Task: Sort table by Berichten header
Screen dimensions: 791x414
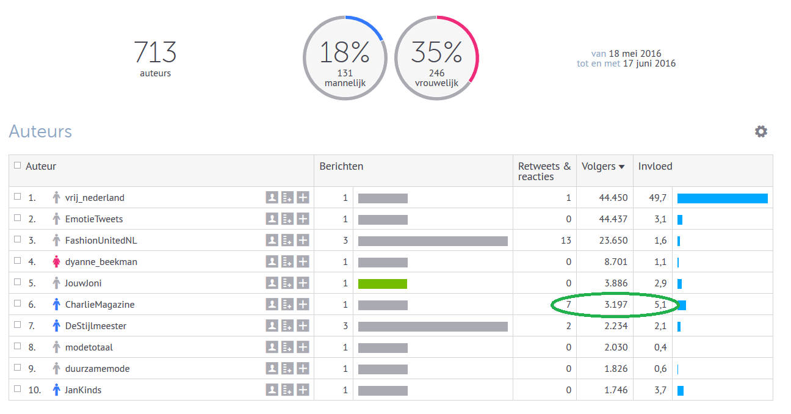Action: click(341, 166)
